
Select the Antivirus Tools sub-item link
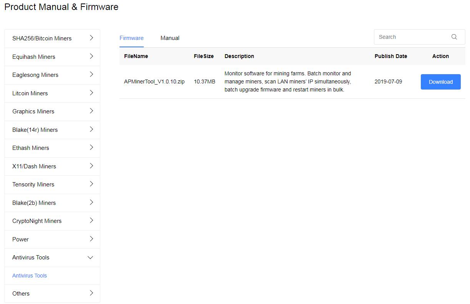(30, 276)
